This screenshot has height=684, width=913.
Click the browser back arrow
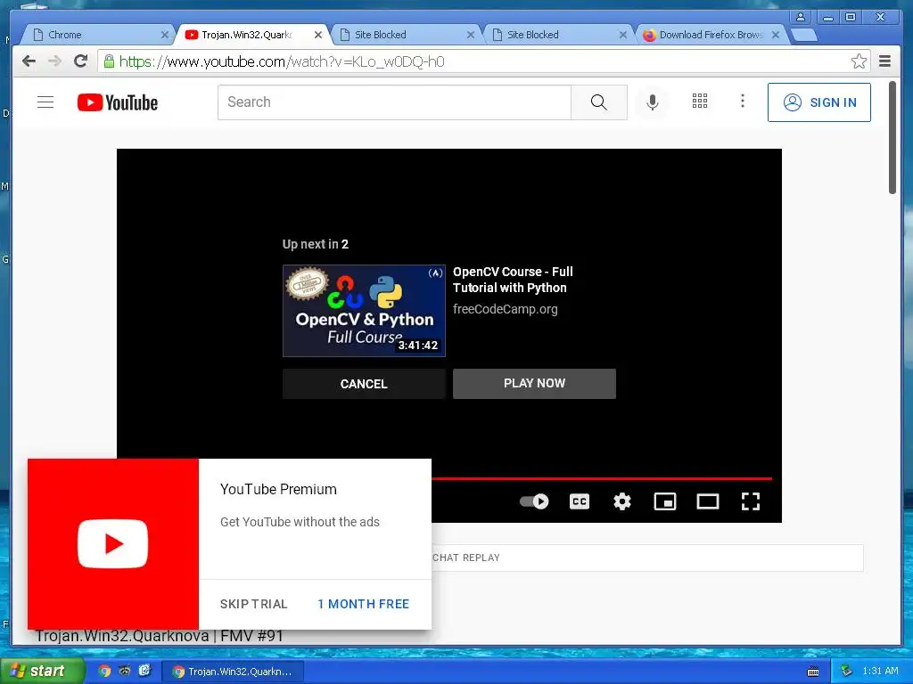[29, 61]
